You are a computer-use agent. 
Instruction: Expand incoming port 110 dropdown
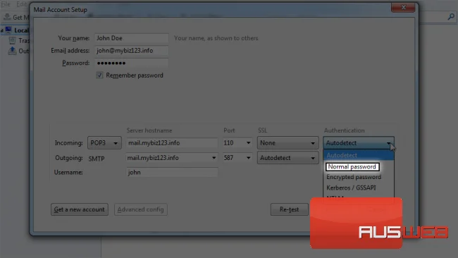coord(248,143)
